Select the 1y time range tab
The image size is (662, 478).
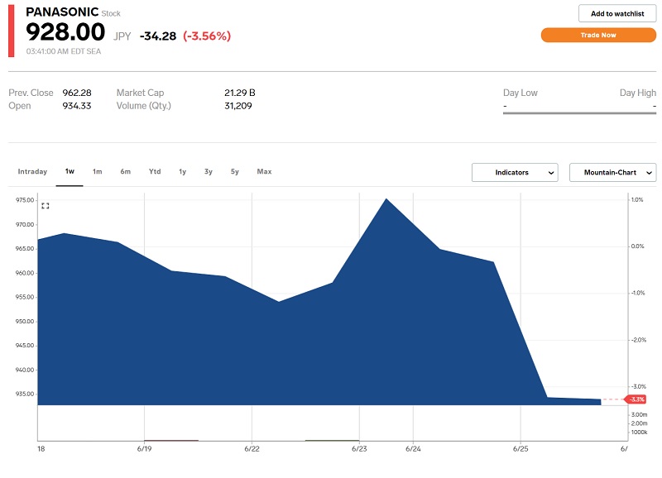(x=182, y=171)
